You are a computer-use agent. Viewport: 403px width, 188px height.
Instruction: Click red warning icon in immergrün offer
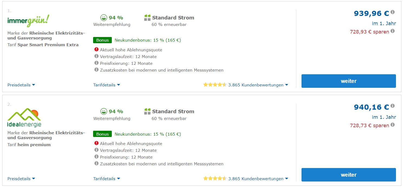(x=96, y=49)
